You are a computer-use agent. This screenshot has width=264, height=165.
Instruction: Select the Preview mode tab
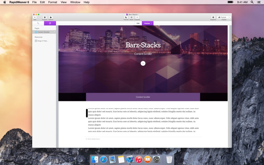tap(148, 23)
